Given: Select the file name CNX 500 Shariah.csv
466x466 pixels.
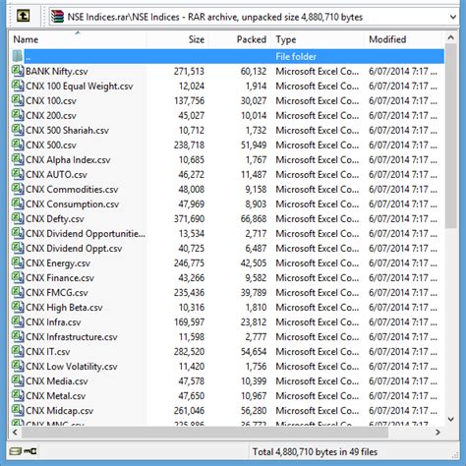Looking at the screenshot, I should pos(67,131).
